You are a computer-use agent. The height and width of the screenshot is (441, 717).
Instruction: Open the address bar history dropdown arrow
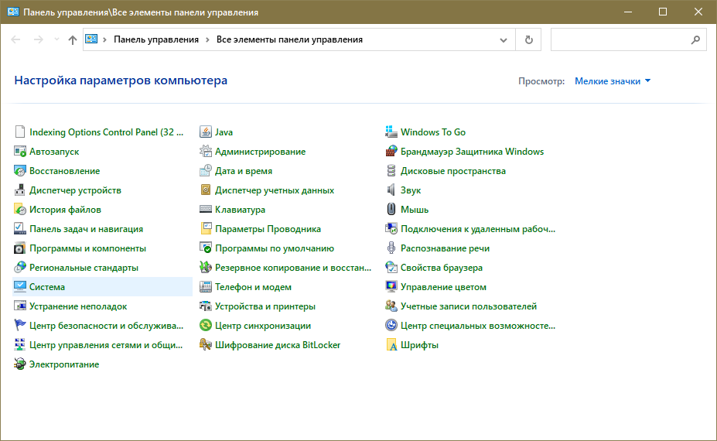504,39
